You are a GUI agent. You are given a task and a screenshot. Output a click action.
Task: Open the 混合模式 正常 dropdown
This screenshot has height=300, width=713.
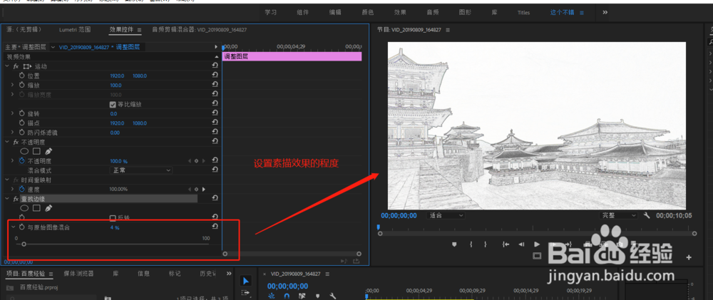click(141, 170)
